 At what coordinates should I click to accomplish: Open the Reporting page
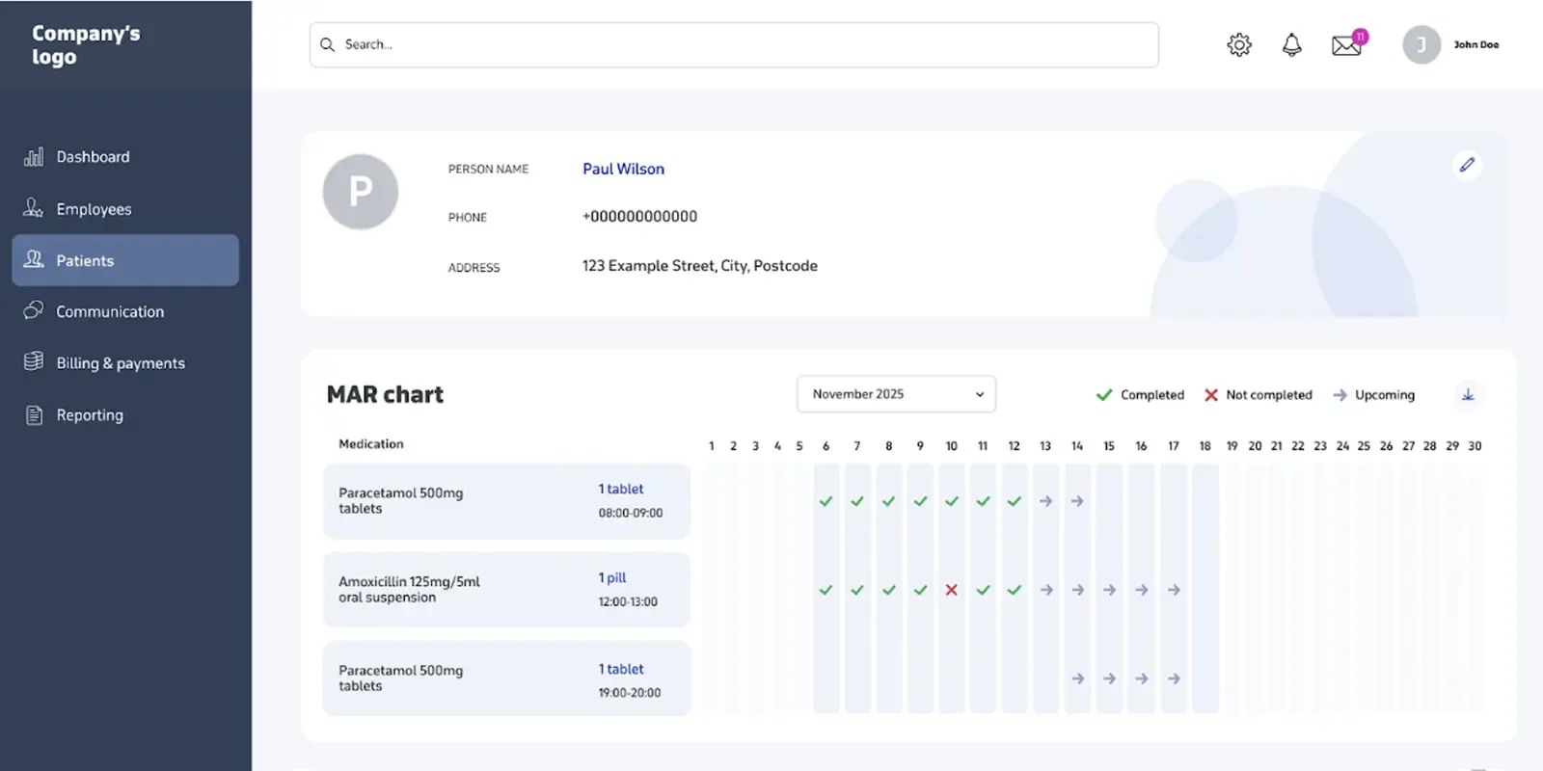90,415
